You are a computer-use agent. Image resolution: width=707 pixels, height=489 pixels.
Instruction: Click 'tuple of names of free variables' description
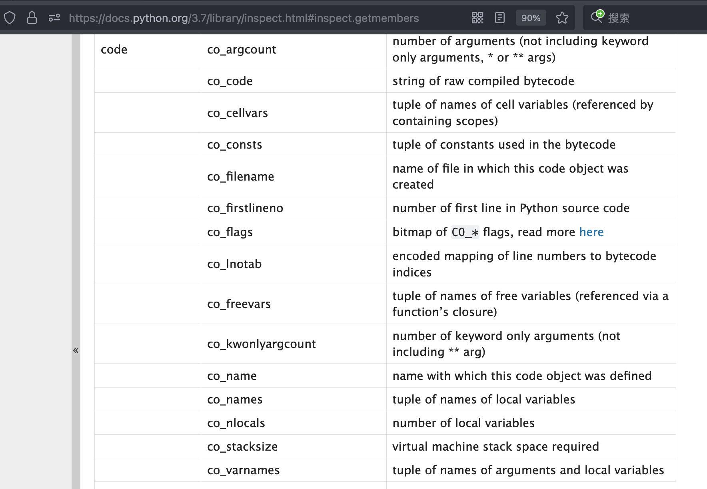(x=530, y=304)
